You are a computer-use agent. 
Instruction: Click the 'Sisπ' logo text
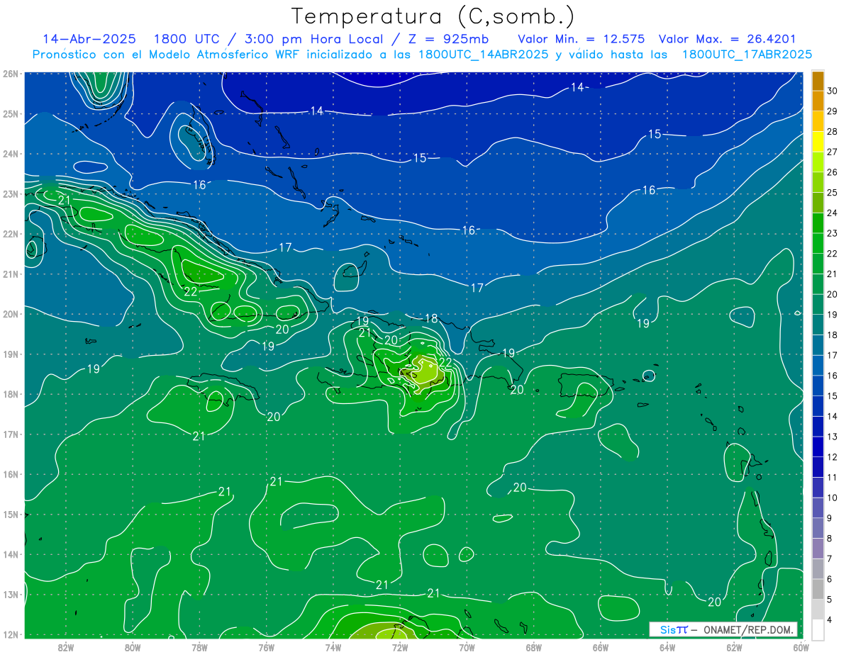click(x=674, y=629)
